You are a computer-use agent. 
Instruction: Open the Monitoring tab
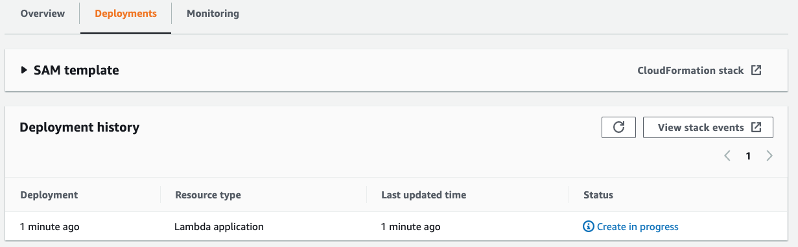coord(213,13)
